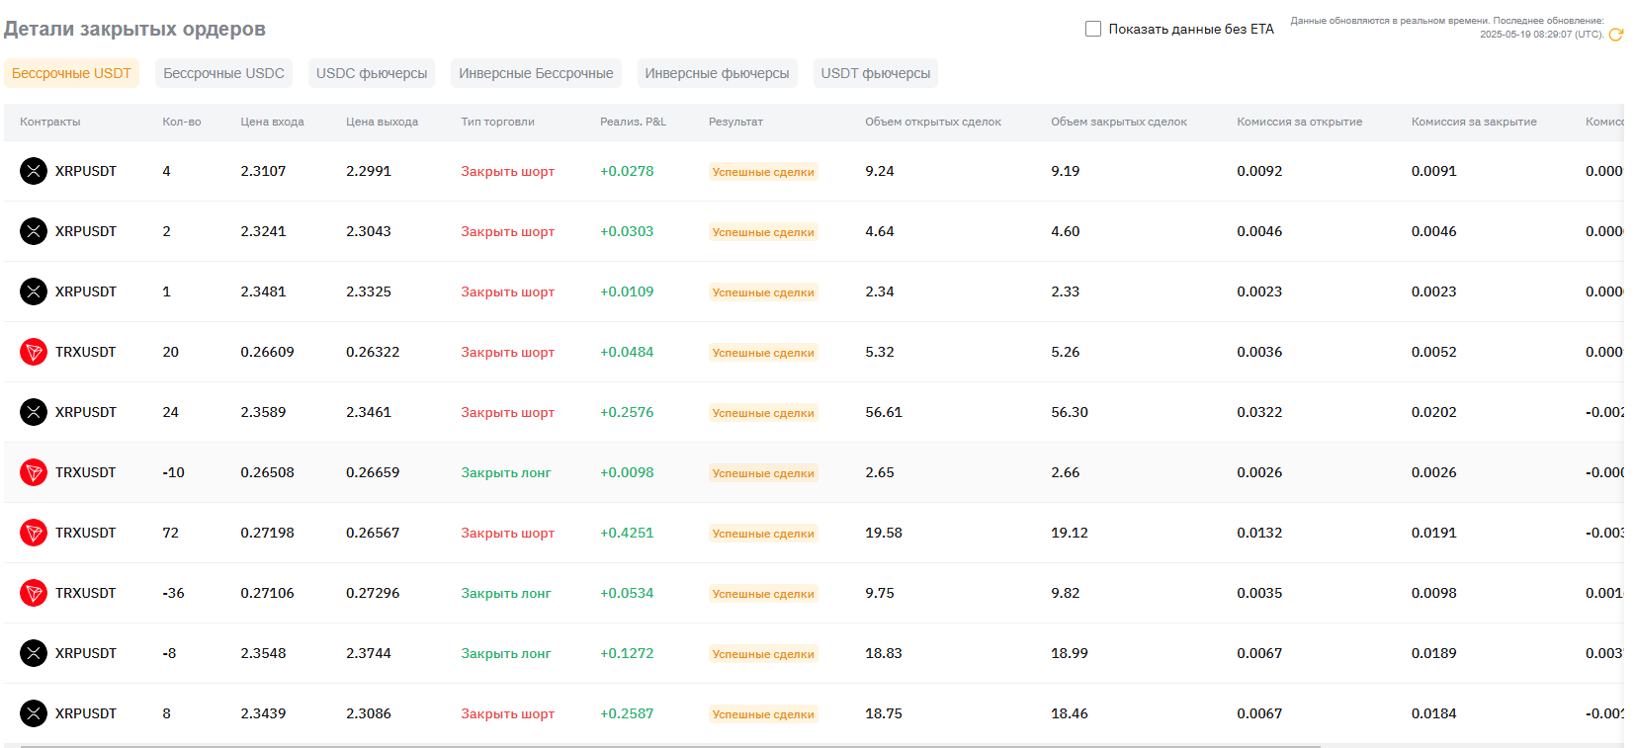Click 'Объем открытых сделок' column header
Image resolution: width=1636 pixels, height=748 pixels.
(933, 122)
